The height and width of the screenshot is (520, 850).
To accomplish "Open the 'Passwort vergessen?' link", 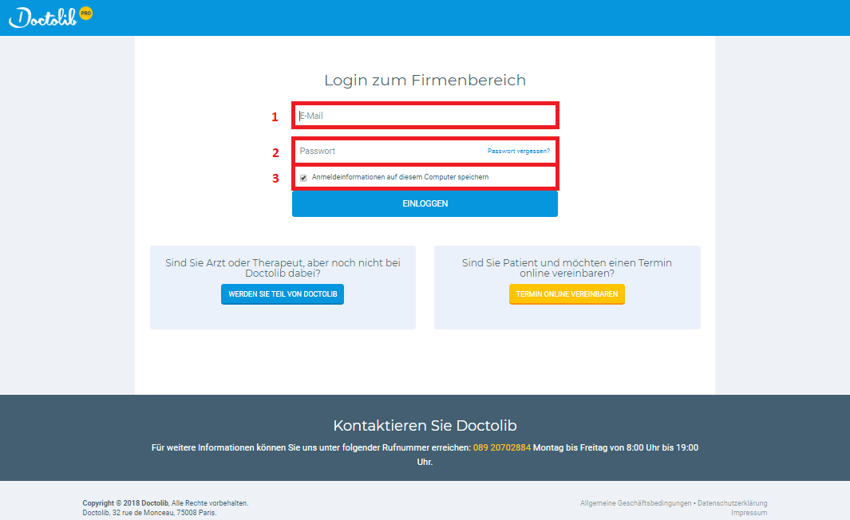I will pyautogui.click(x=518, y=151).
